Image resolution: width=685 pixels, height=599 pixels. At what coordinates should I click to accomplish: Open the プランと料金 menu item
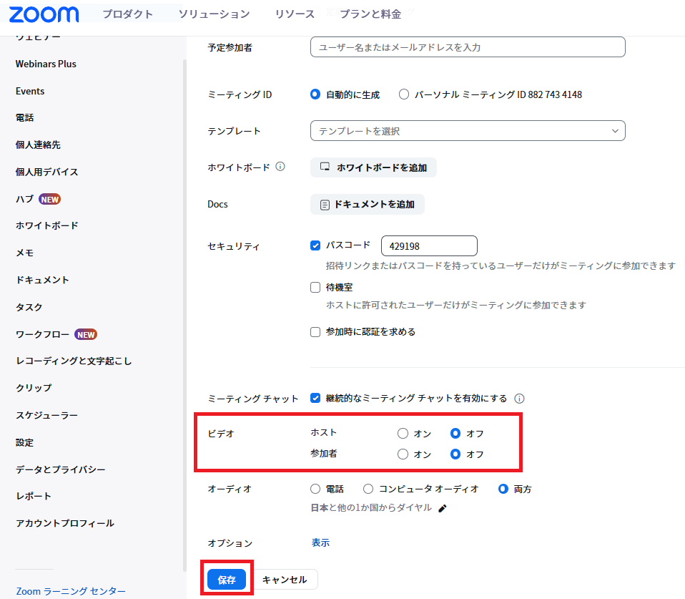(371, 14)
